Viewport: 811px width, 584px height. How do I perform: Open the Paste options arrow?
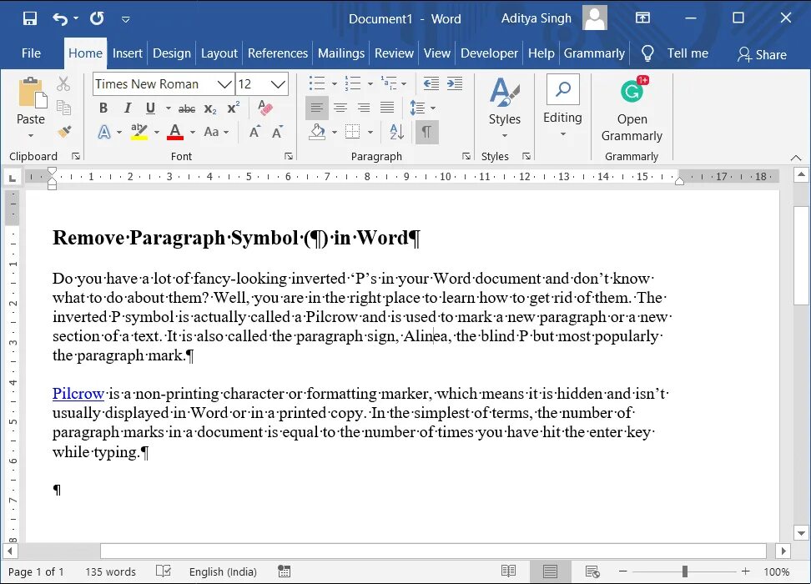[x=31, y=135]
